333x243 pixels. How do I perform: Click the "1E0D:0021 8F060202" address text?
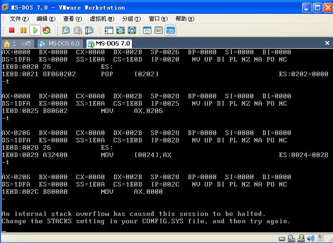(39, 74)
